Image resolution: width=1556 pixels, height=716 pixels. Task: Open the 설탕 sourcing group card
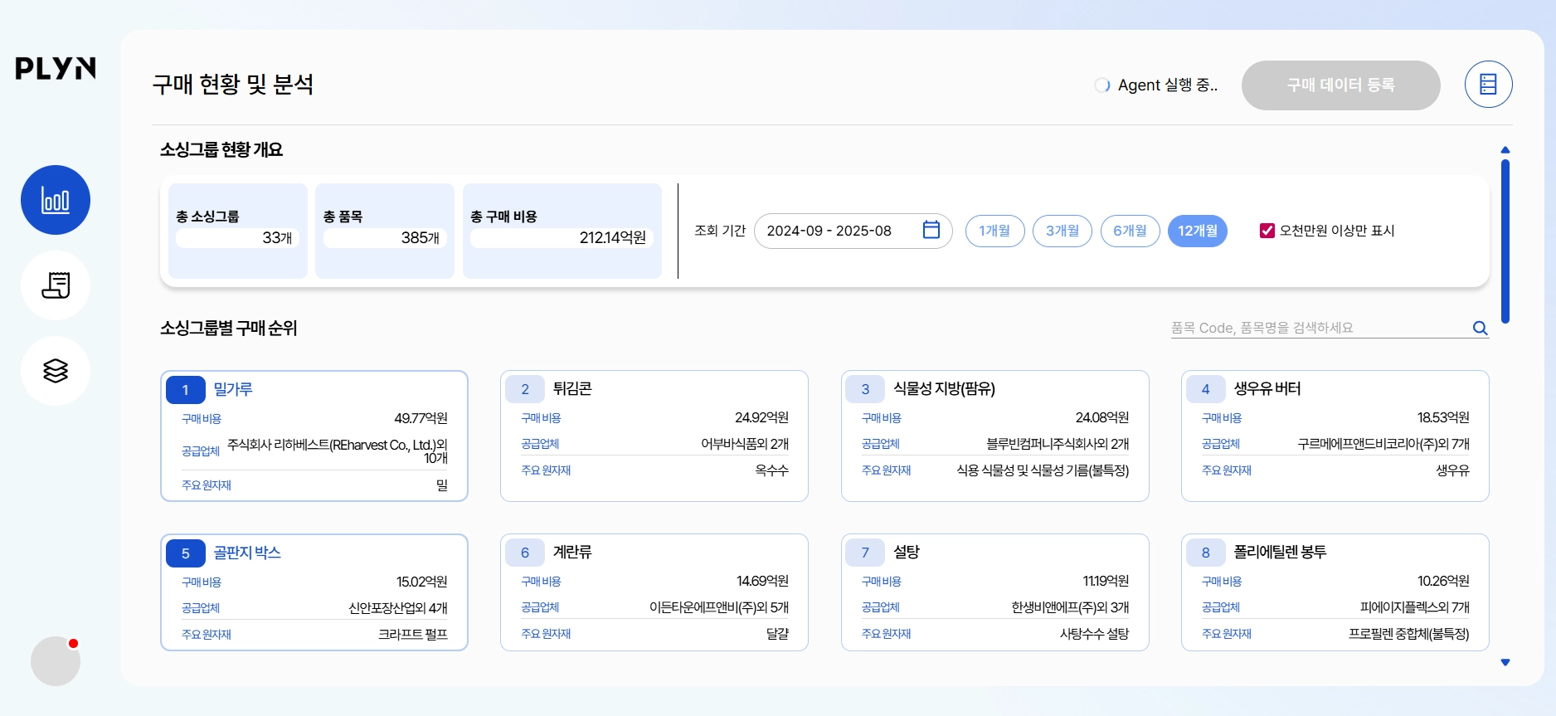coord(994,592)
